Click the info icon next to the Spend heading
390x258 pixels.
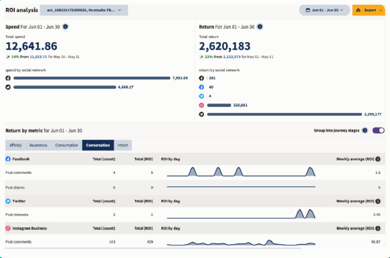point(66,27)
